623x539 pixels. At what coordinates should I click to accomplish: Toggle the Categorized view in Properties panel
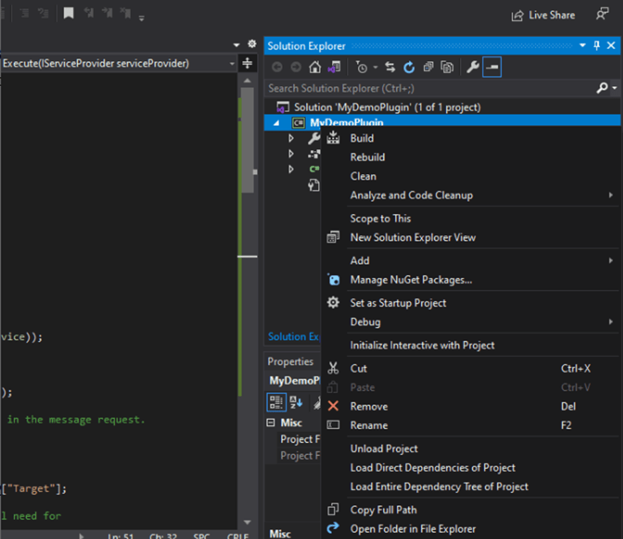click(x=276, y=401)
